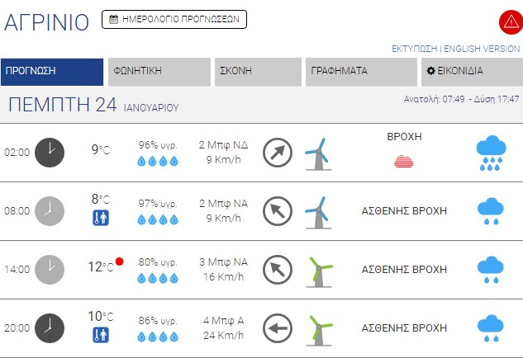Click the ΕΚΤΥΠΩΣΗ print link
Image resolution: width=523 pixels, height=358 pixels.
click(414, 49)
